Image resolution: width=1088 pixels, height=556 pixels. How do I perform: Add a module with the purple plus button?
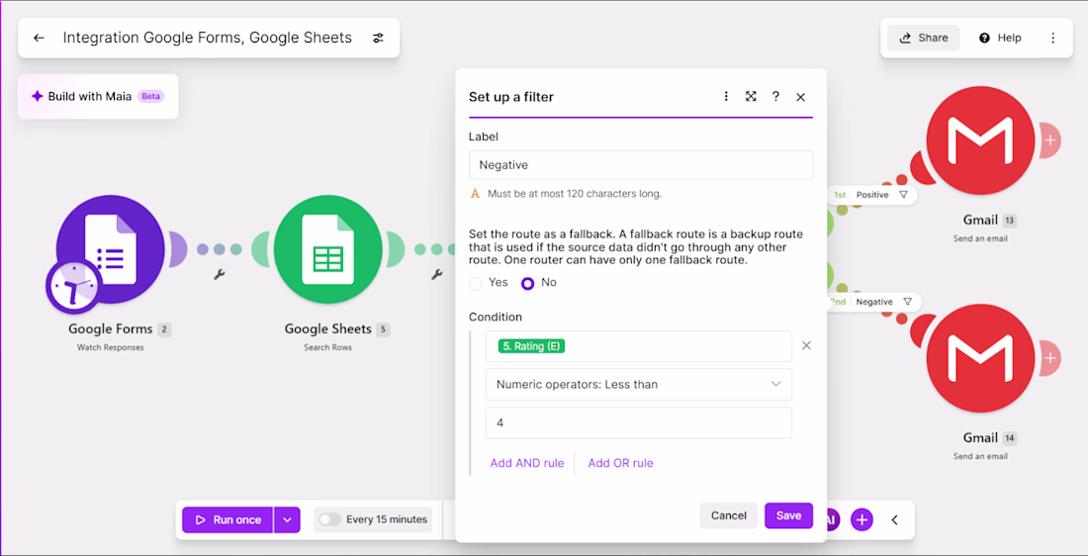point(861,519)
